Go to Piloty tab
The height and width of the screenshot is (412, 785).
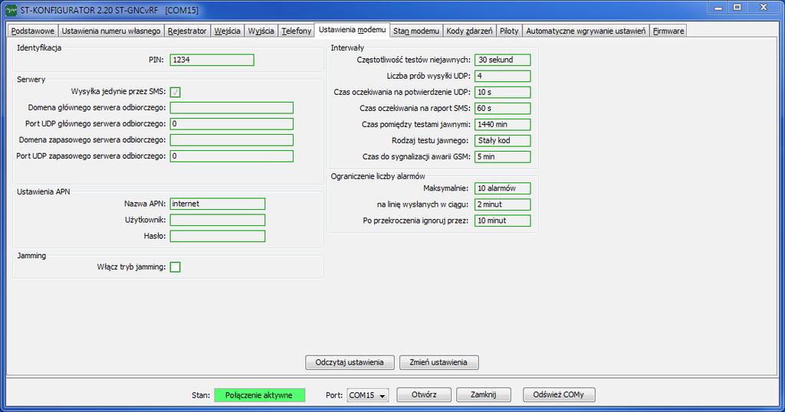pyautogui.click(x=509, y=31)
